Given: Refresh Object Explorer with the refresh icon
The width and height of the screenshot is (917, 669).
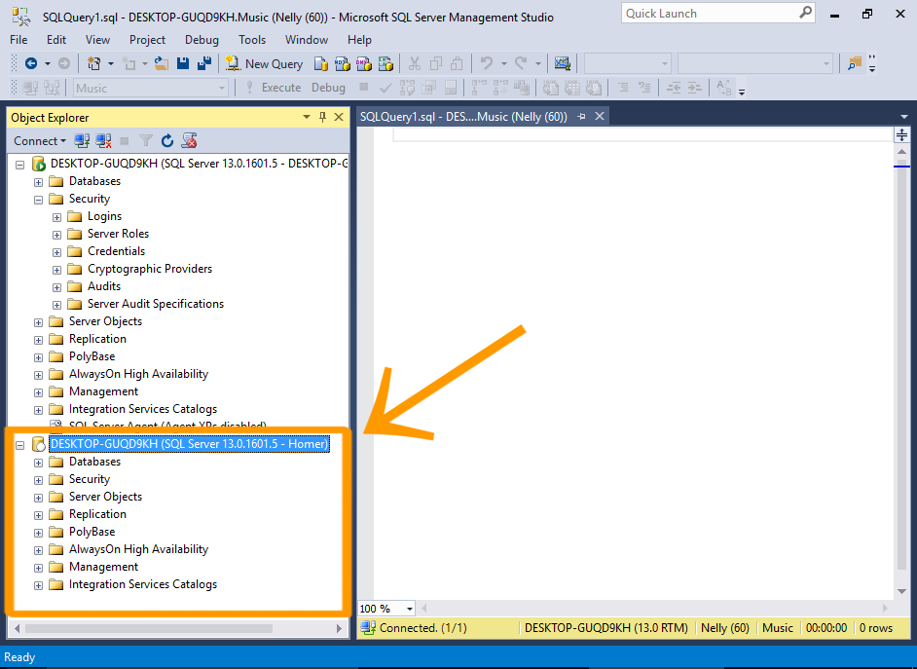Looking at the screenshot, I should click(x=167, y=141).
